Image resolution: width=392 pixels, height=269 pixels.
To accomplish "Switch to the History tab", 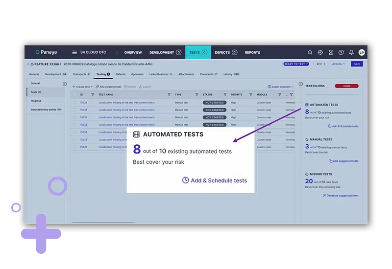I will (231, 74).
